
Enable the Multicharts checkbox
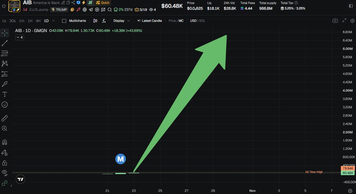click(x=64, y=21)
